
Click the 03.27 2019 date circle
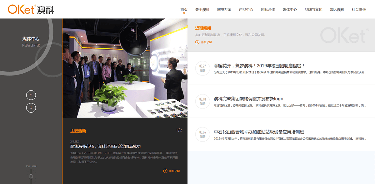[202, 68]
